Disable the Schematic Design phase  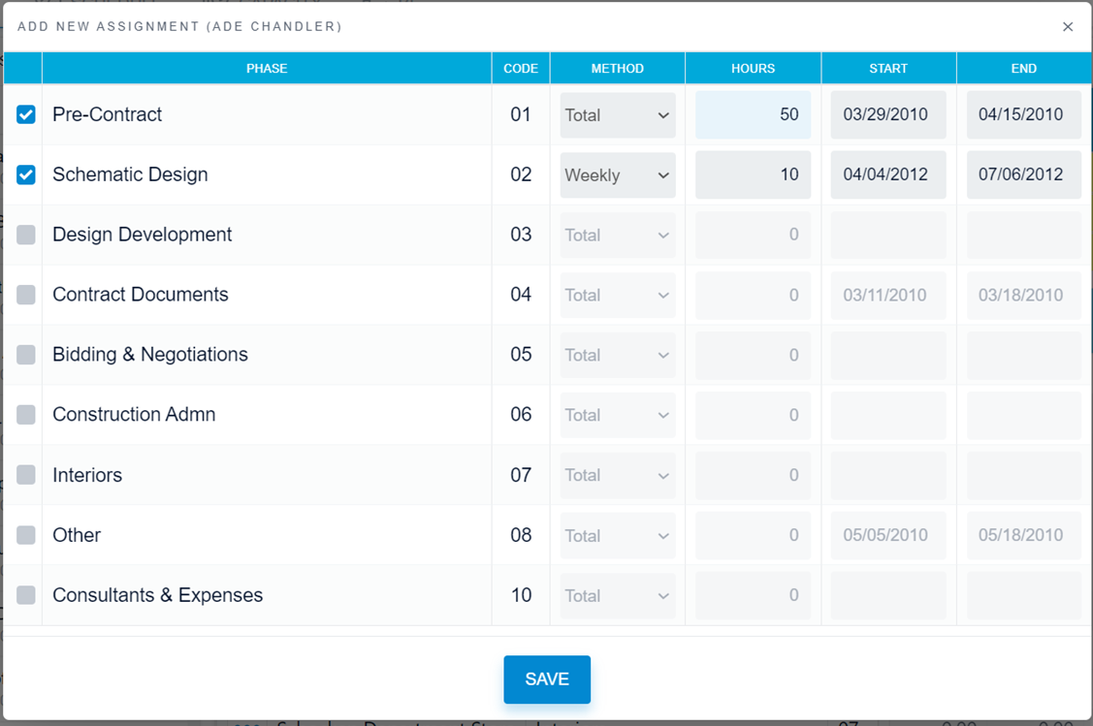25,174
